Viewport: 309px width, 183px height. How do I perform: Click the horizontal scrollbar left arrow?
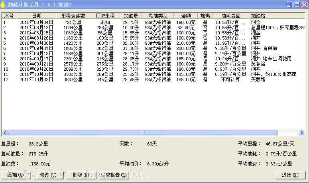[5, 133]
